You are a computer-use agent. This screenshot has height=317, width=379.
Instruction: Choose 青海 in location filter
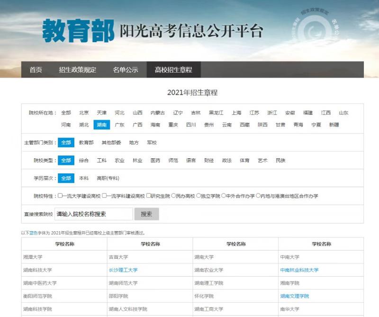(x=298, y=125)
